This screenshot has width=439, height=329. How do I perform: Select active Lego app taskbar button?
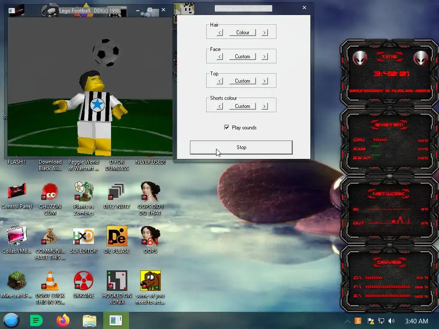click(116, 320)
